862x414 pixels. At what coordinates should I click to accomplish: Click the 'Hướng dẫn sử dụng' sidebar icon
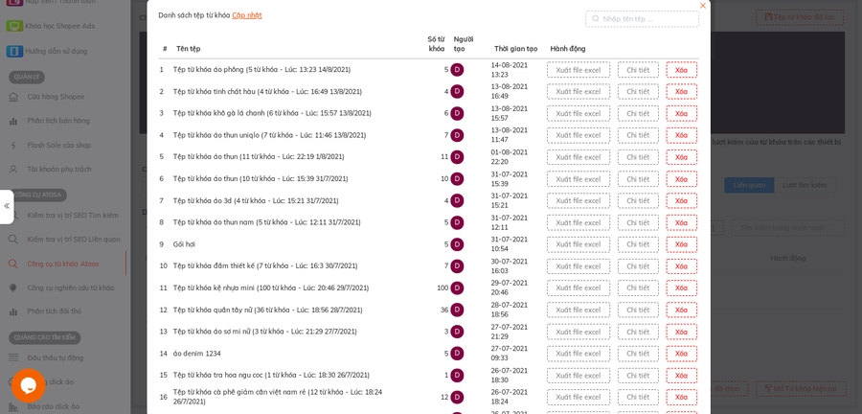(x=14, y=51)
